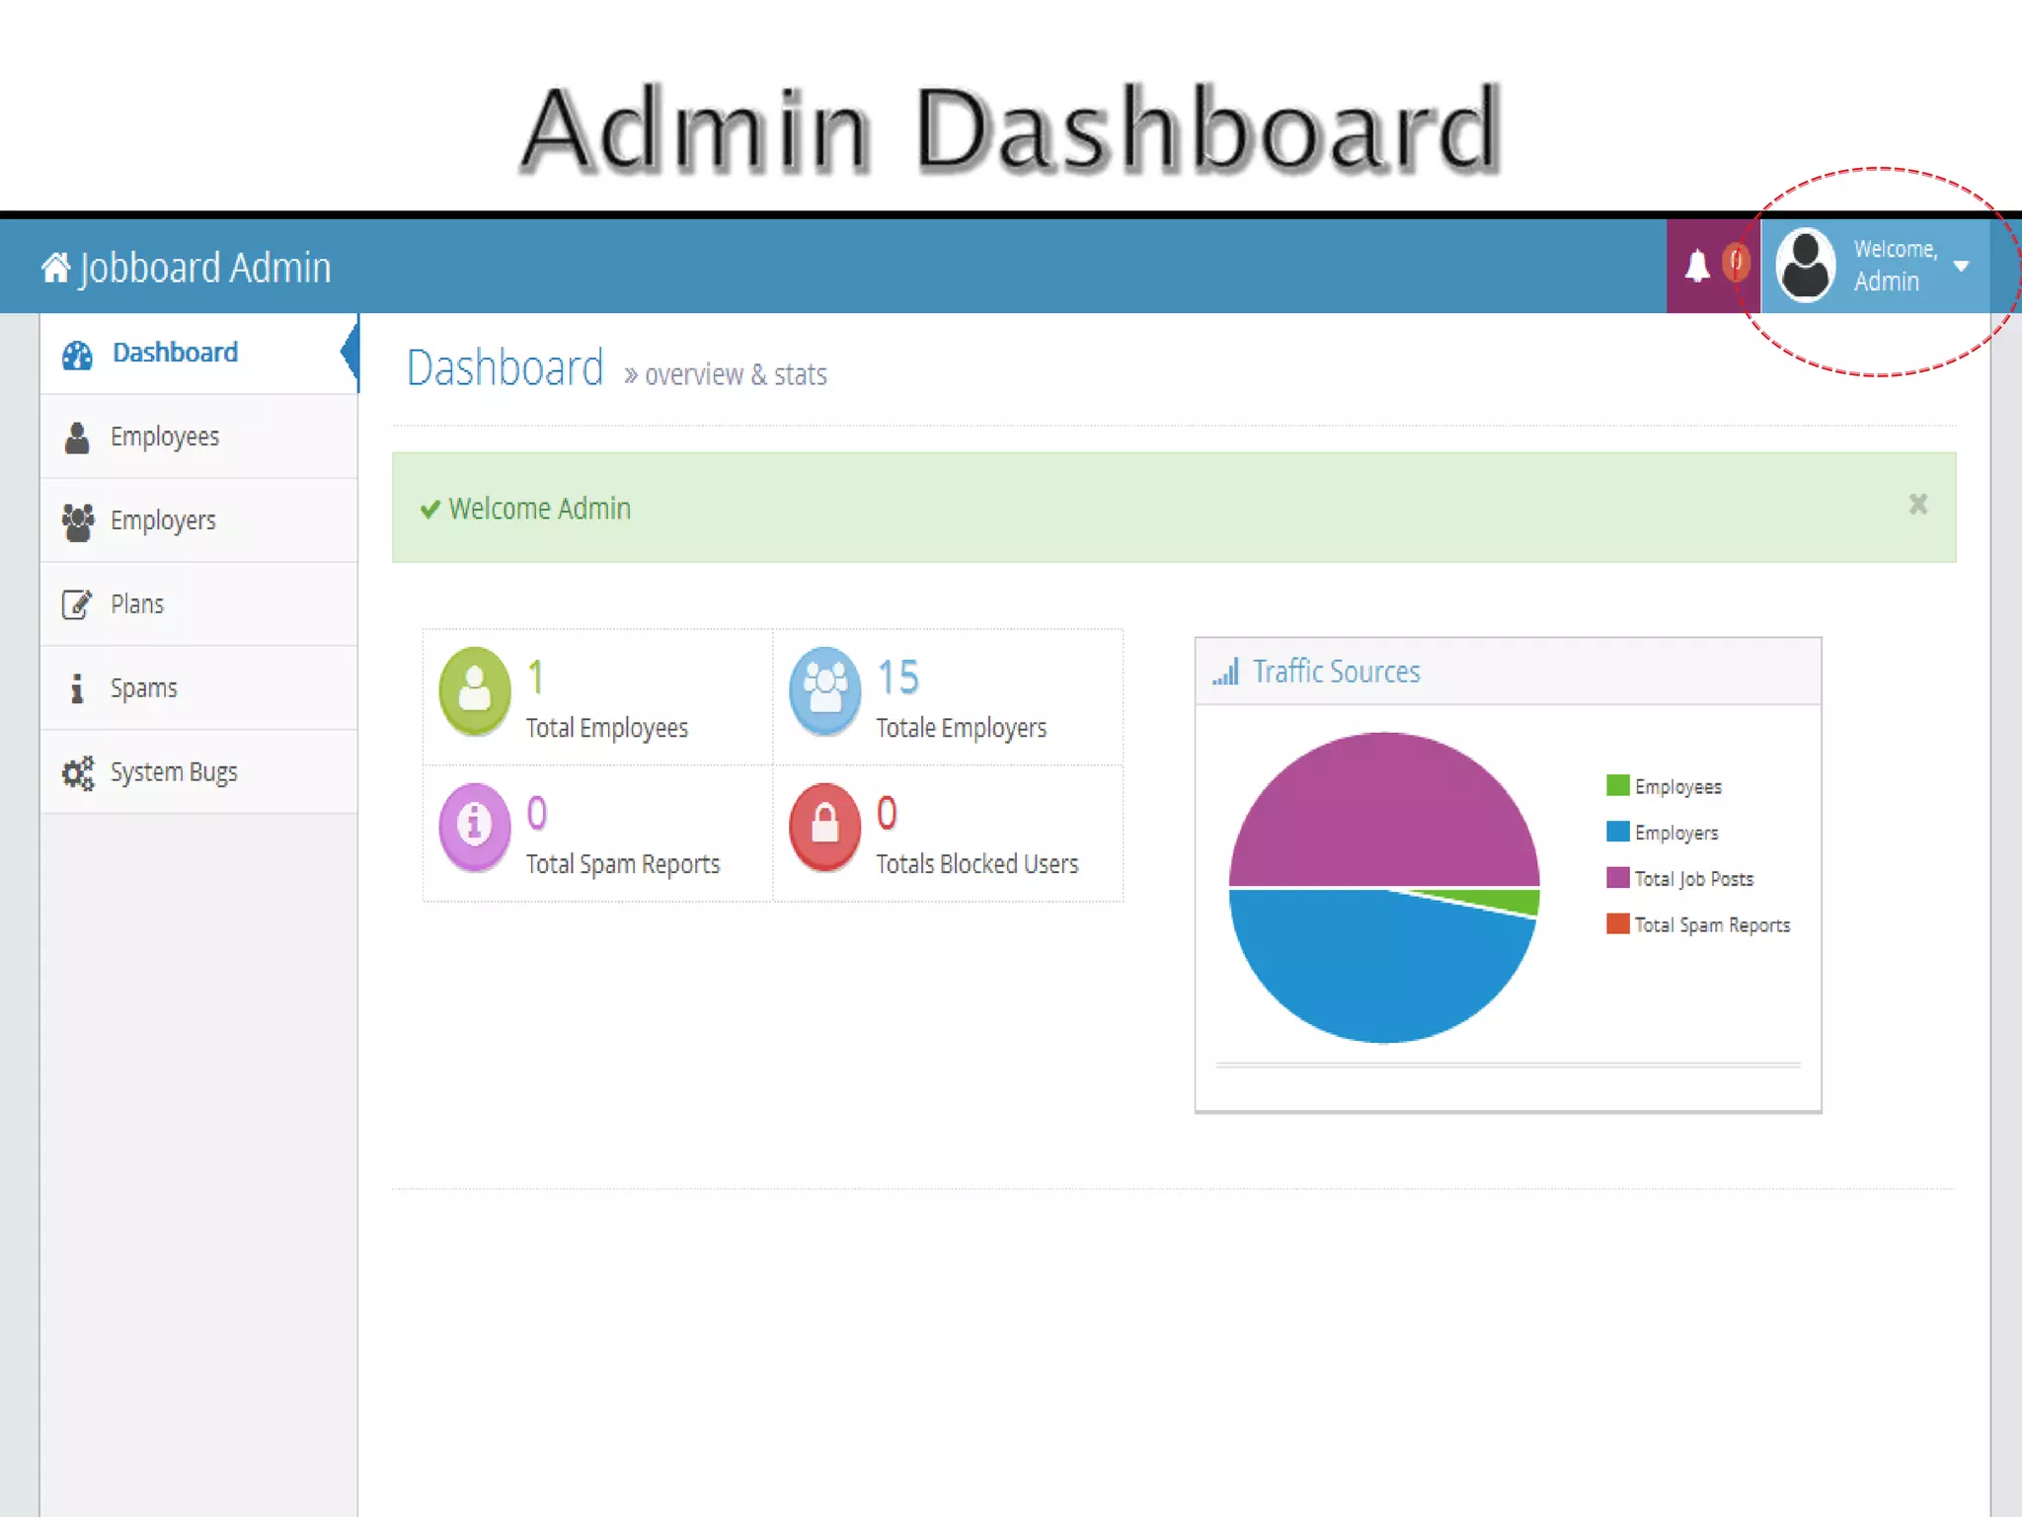Open System Bugs in the sidebar
The image size is (2022, 1517).
pyautogui.click(x=174, y=772)
